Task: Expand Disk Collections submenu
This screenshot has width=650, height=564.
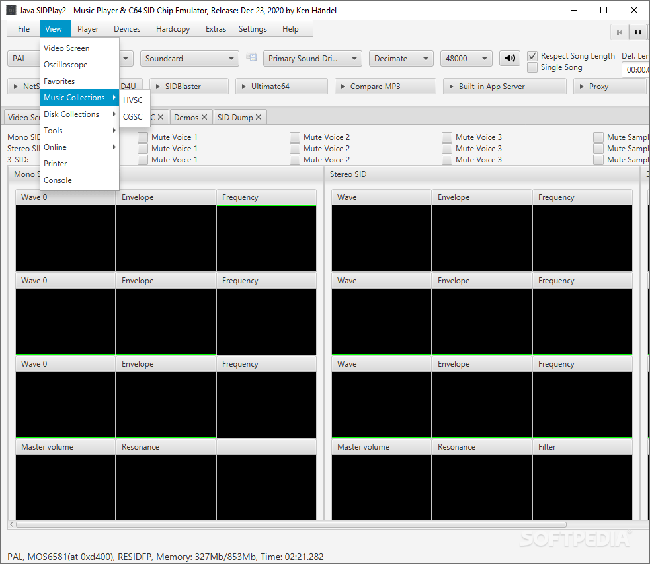Action: [x=79, y=114]
